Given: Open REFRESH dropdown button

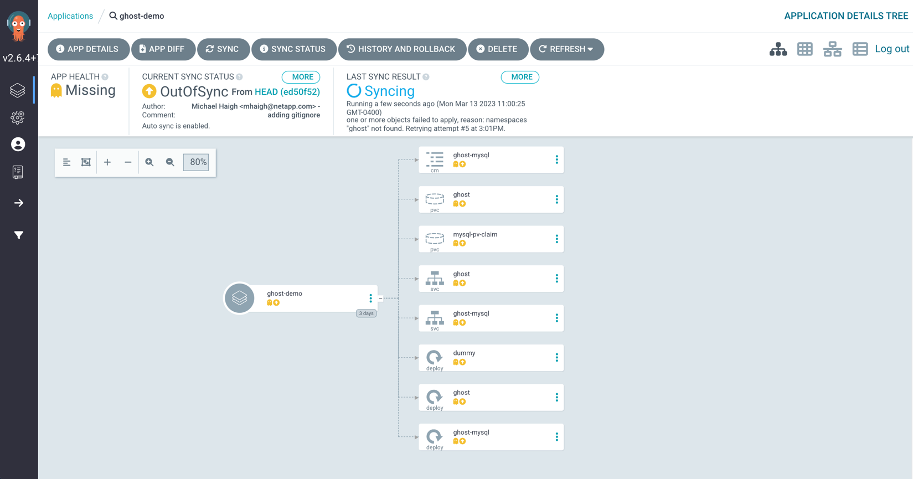Looking at the screenshot, I should click(567, 49).
